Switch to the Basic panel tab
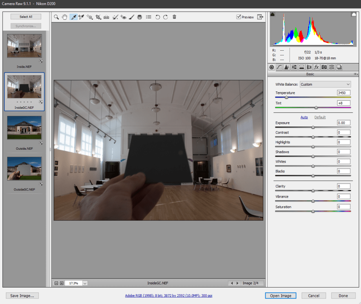The image size is (361, 304). click(272, 67)
